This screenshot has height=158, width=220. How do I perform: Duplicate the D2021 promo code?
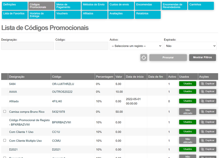pos(208,149)
